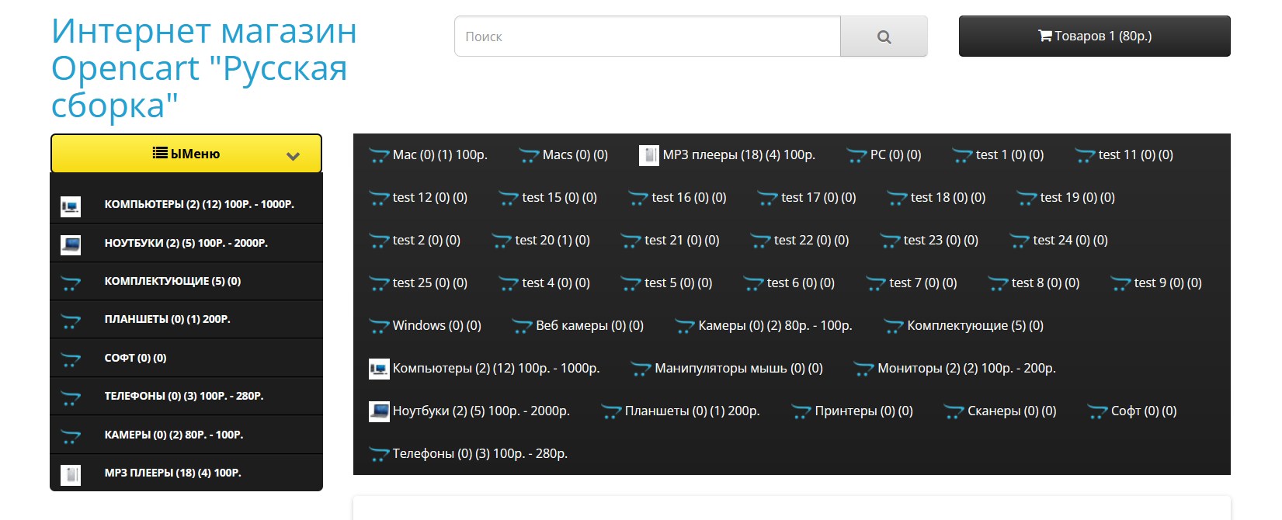1282x520 pixels.
Task: Open Комплектующие category in sidebar menu
Action: tap(172, 281)
